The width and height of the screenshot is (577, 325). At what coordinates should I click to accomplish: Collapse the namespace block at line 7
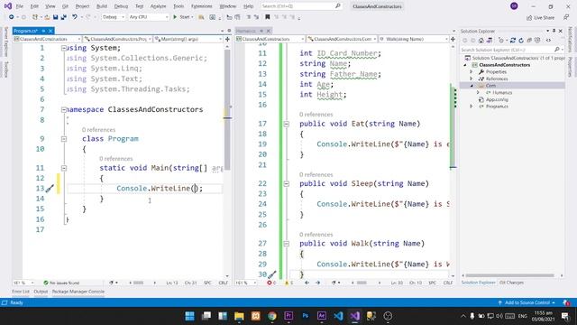(x=64, y=109)
